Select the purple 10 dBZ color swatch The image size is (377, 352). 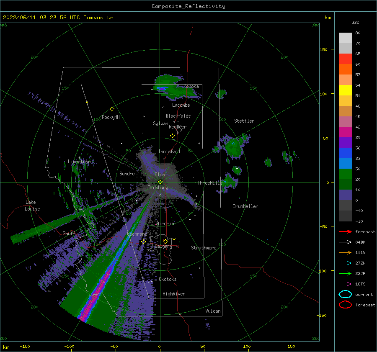tap(345, 195)
